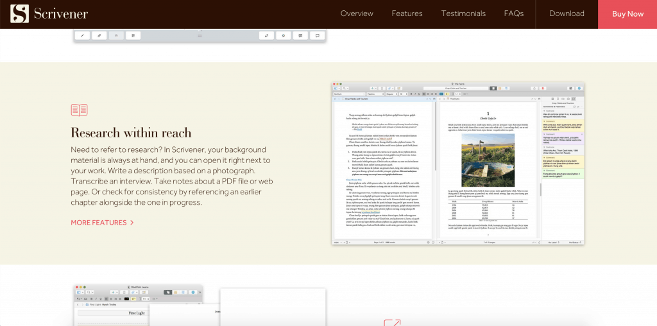Click the lined comment icon in the top cropped toolbar
This screenshot has width=657, height=326.
[300, 36]
